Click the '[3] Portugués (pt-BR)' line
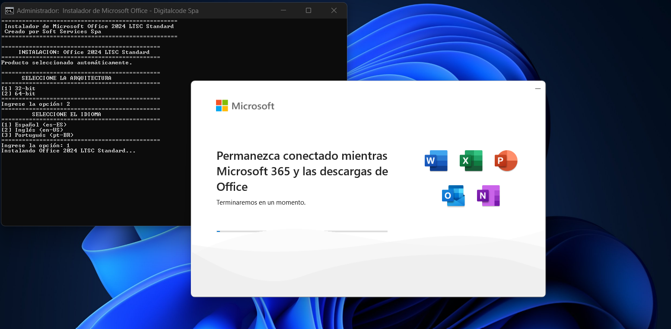The image size is (671, 329). 38,135
